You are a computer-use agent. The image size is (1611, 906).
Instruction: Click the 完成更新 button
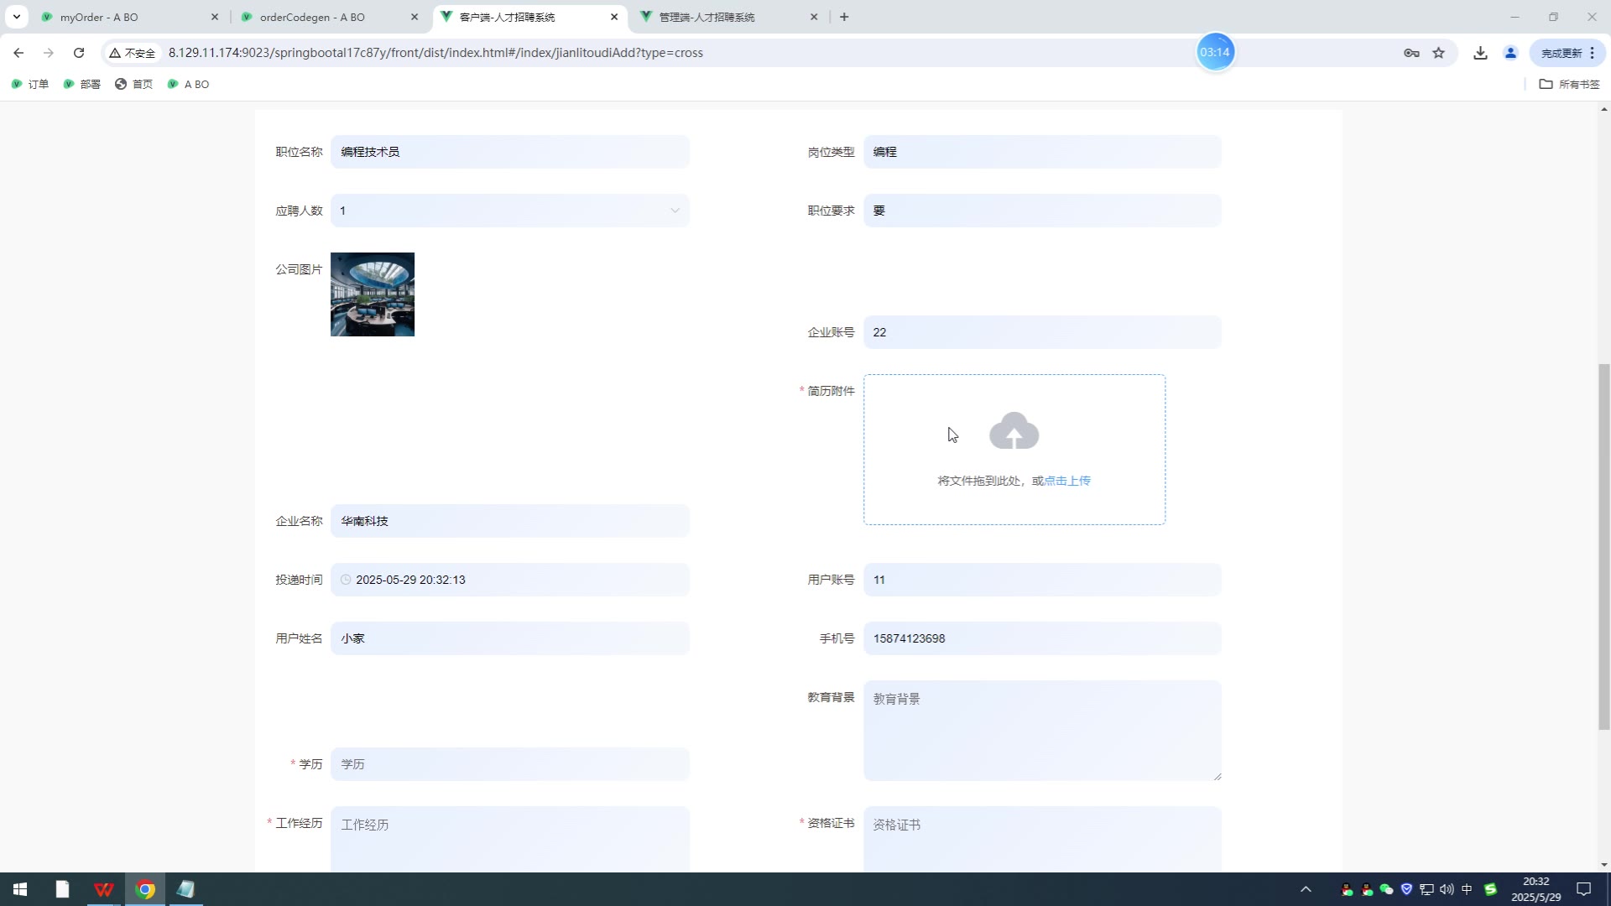point(1561,53)
